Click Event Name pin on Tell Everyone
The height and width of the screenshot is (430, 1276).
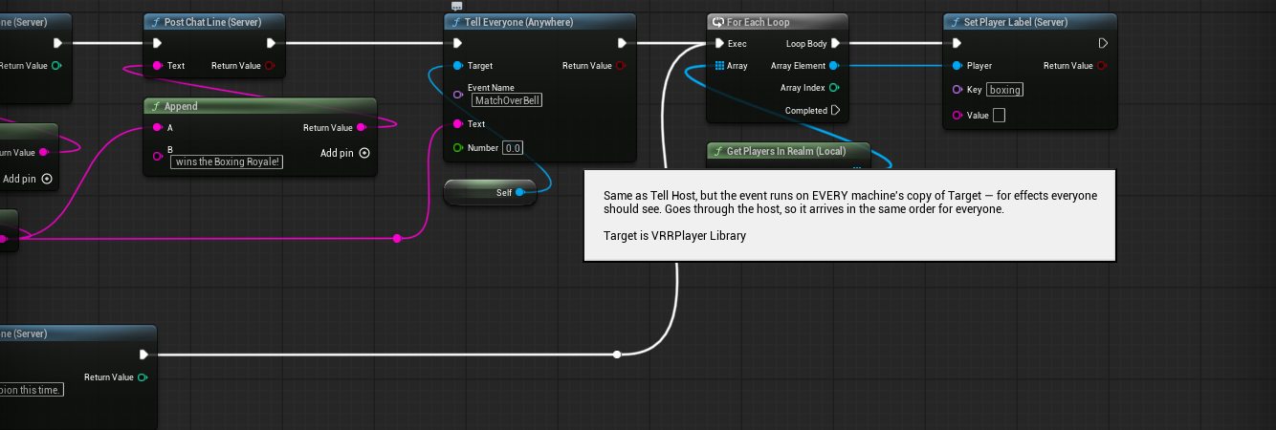(x=457, y=94)
